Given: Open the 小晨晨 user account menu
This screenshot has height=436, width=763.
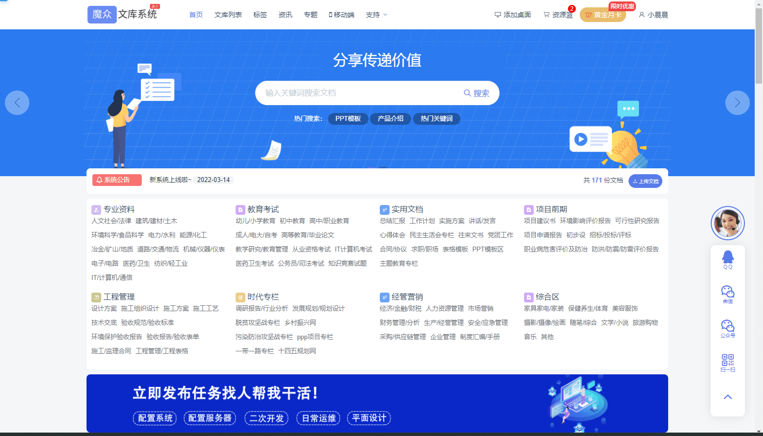Looking at the screenshot, I should point(653,15).
